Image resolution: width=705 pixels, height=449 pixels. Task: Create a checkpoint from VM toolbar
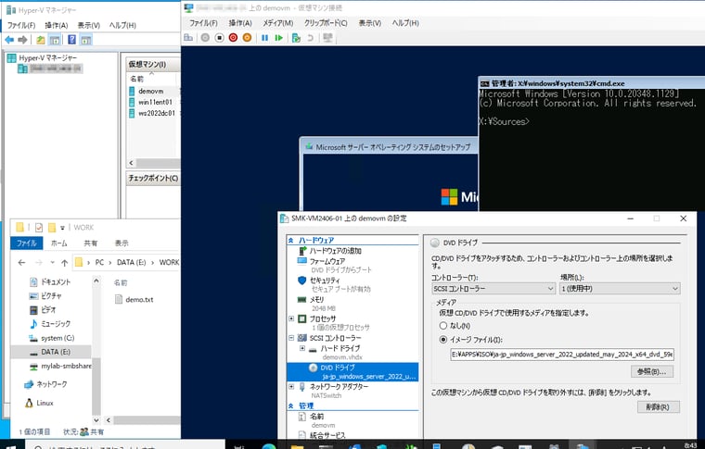[296, 38]
